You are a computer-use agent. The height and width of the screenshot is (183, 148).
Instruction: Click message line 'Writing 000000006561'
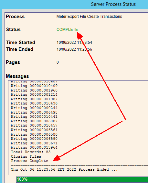pos(34,130)
